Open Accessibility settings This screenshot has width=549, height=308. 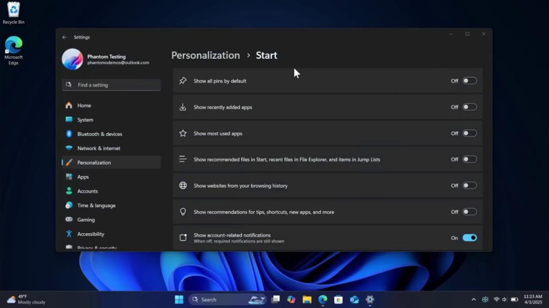pyautogui.click(x=90, y=234)
